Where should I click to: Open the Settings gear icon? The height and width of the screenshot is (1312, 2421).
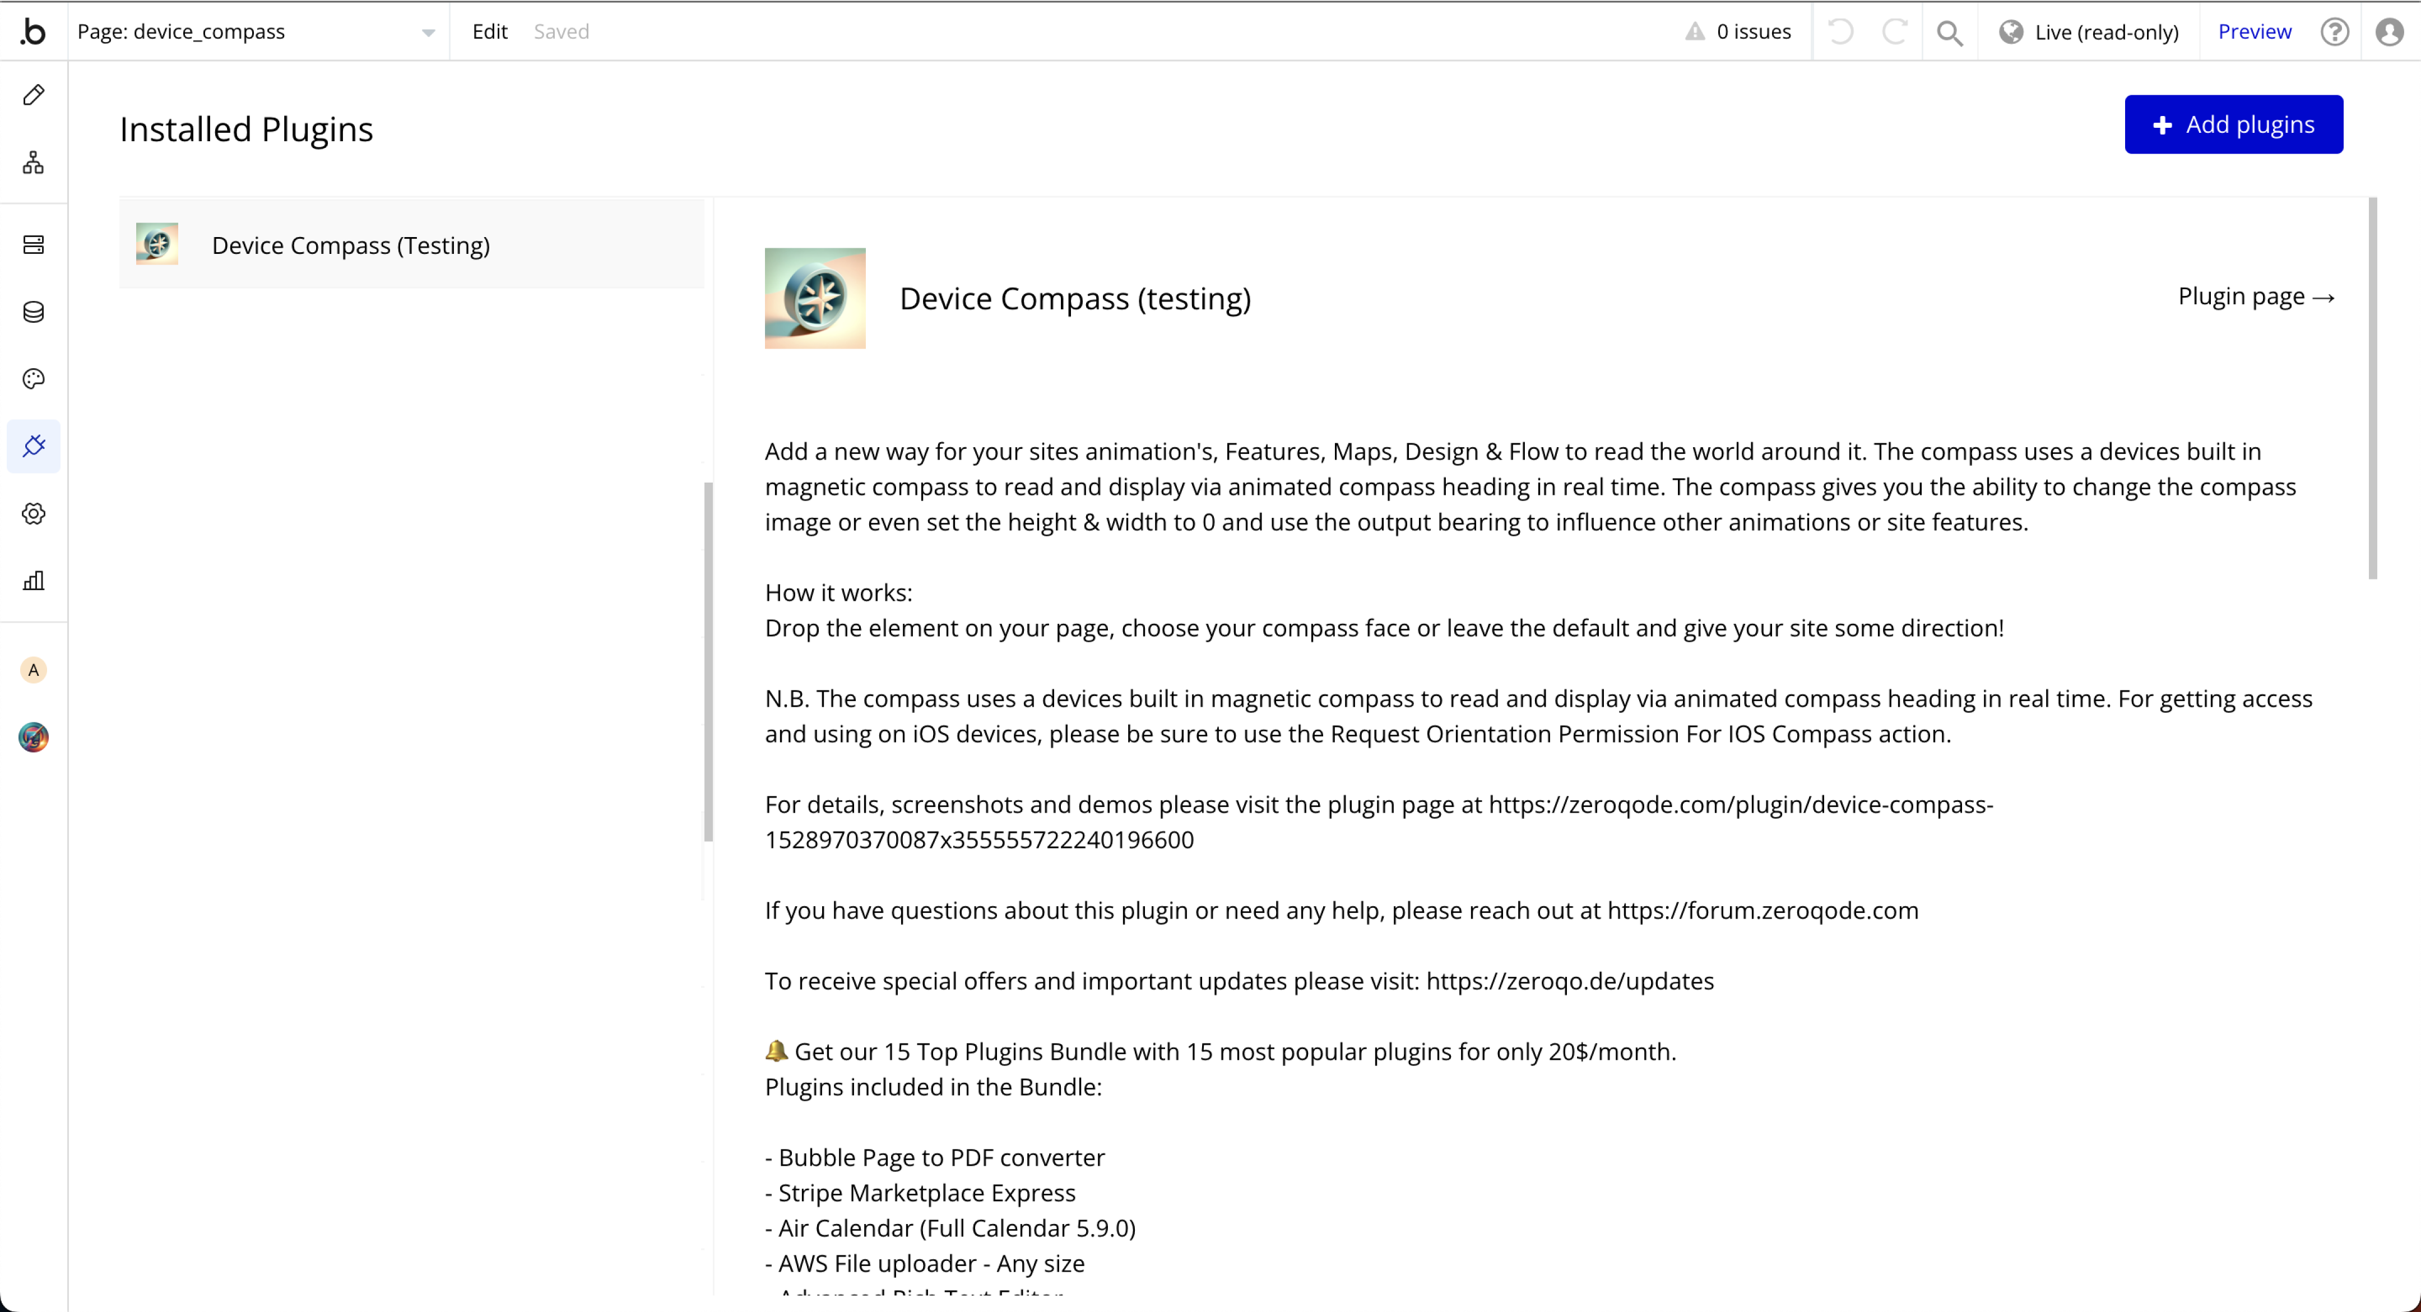pos(34,513)
